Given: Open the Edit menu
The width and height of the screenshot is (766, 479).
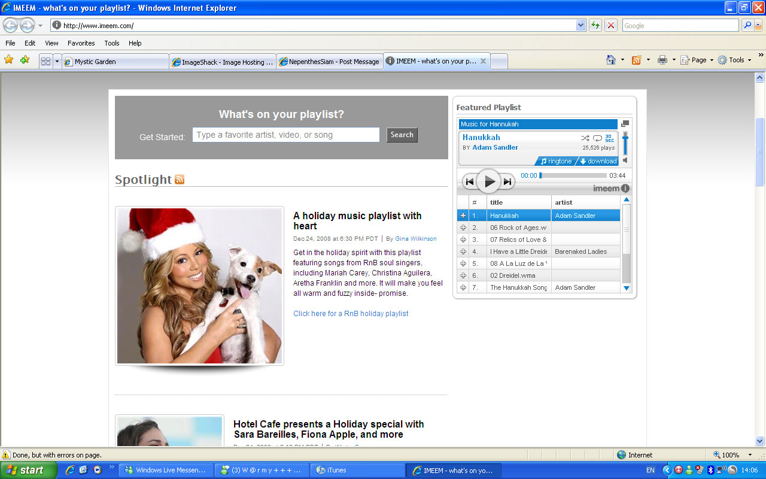Looking at the screenshot, I should tap(30, 43).
